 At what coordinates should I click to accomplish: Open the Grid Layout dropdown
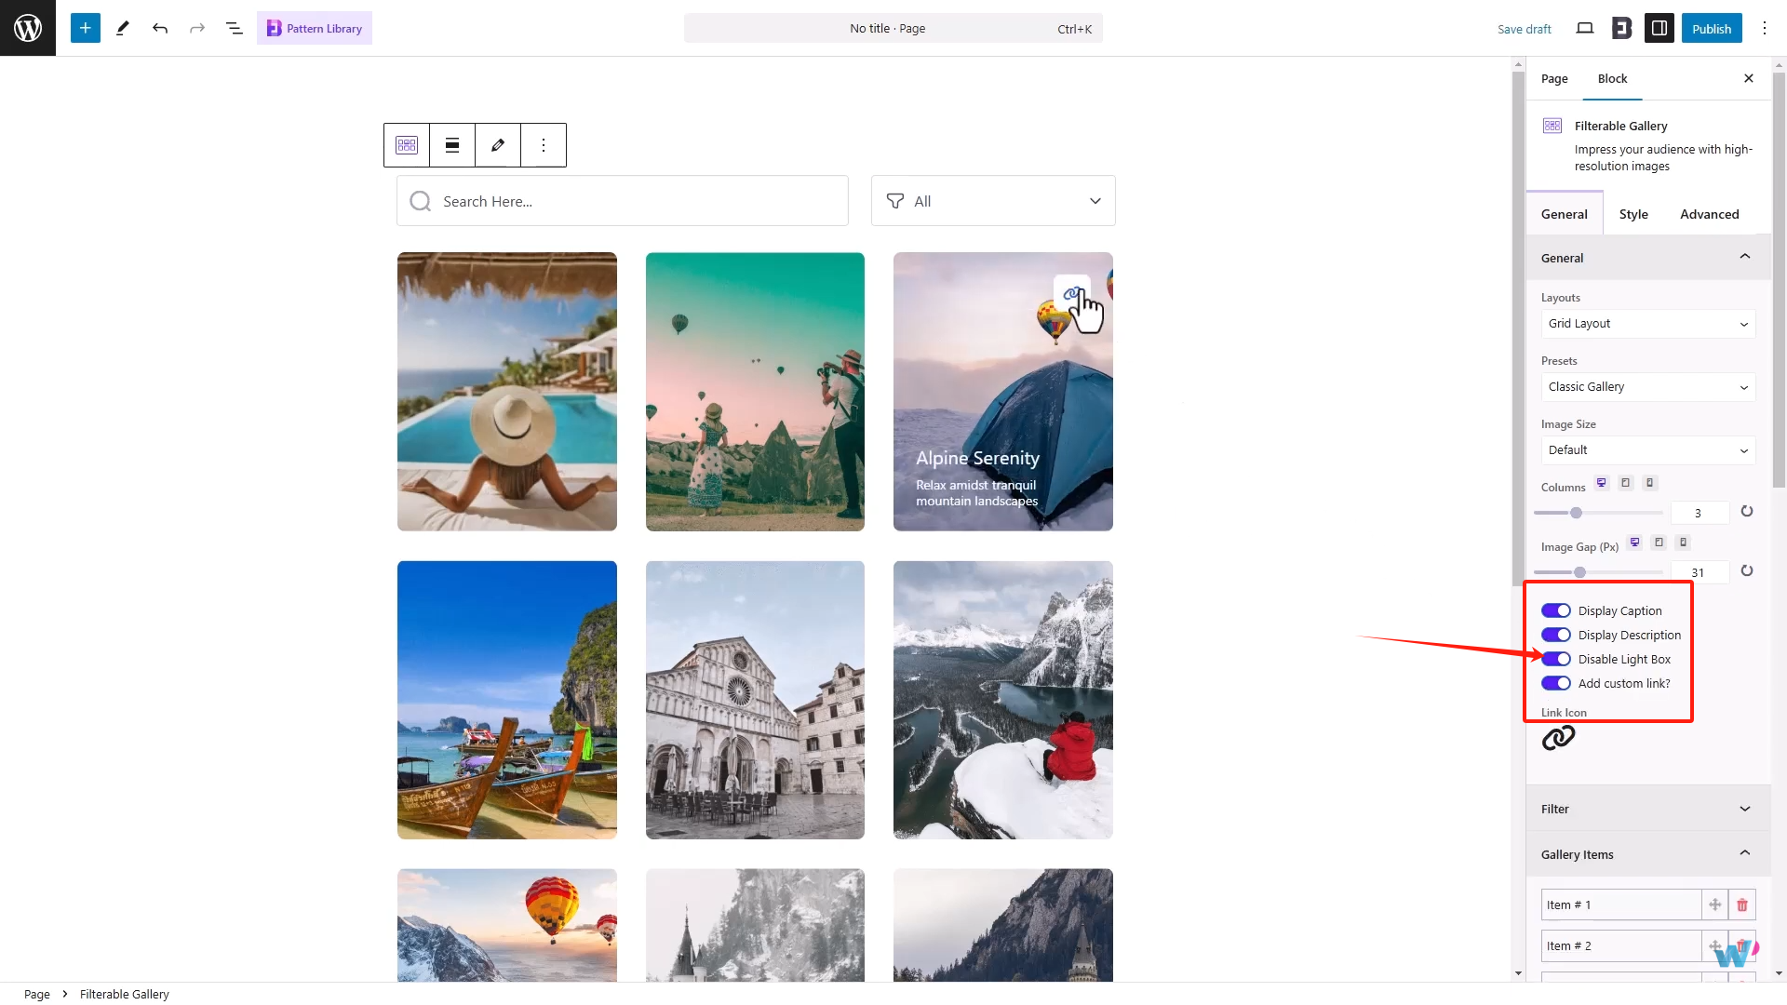point(1647,323)
